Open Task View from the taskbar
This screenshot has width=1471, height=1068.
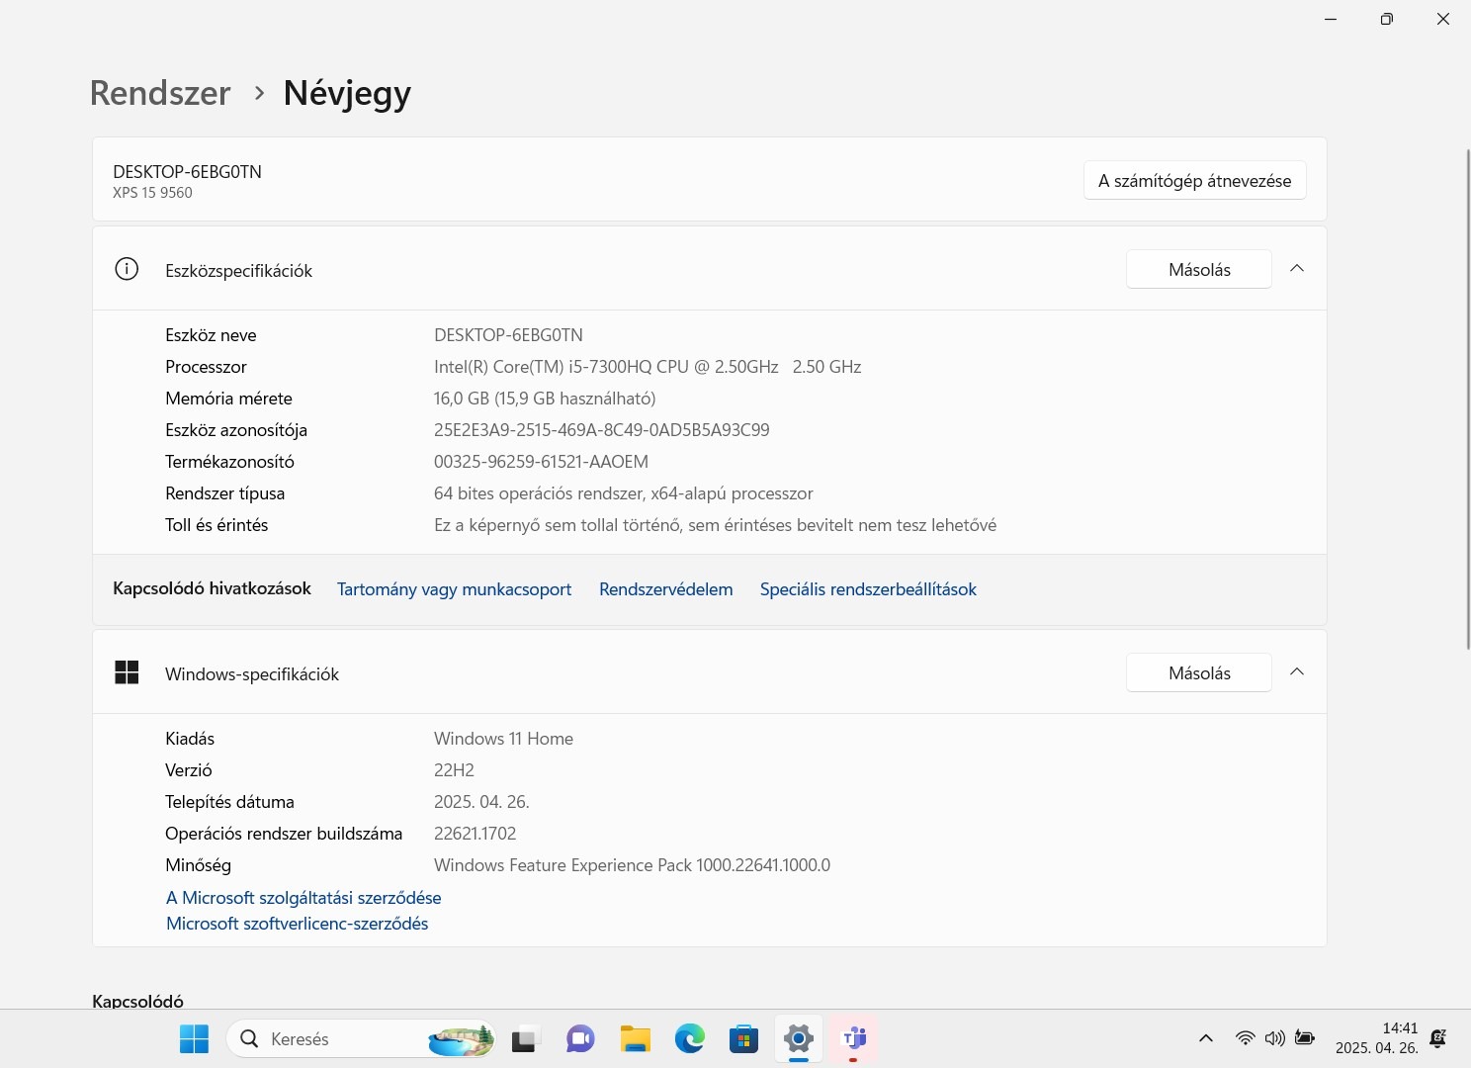(x=525, y=1039)
